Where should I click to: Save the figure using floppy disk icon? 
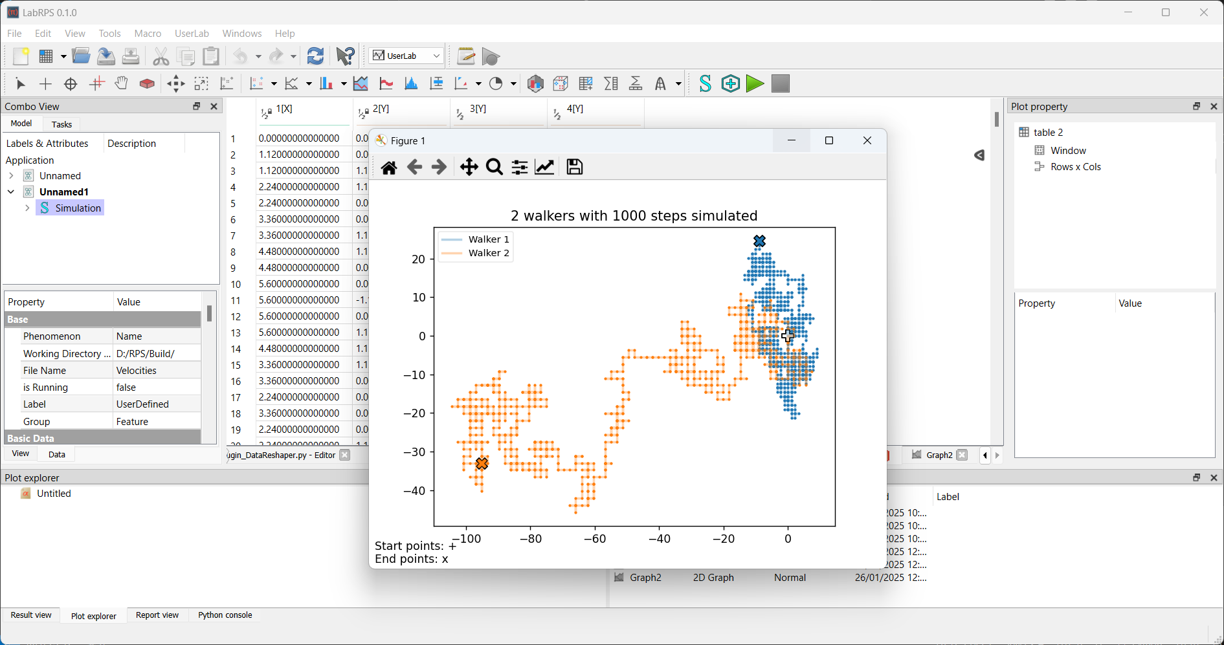[575, 167]
